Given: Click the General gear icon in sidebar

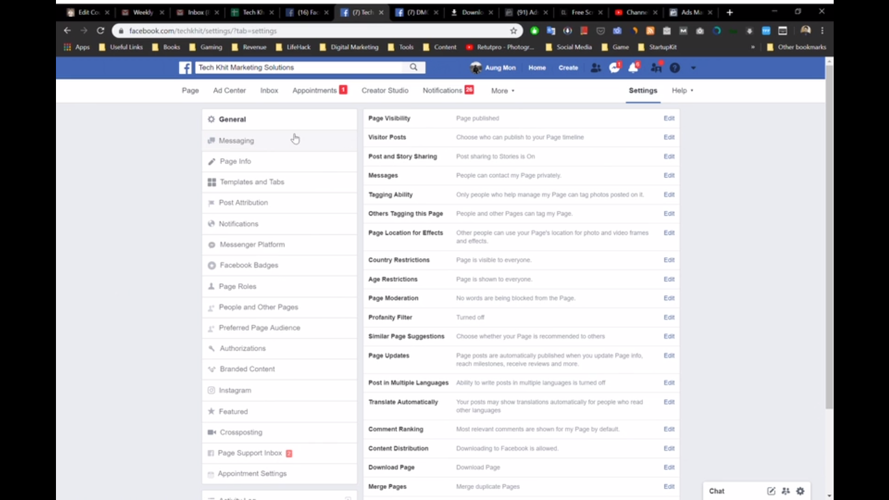Looking at the screenshot, I should point(211,119).
